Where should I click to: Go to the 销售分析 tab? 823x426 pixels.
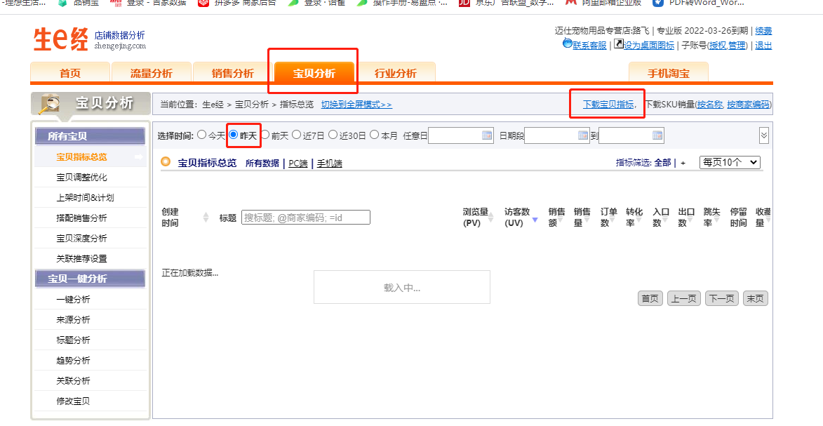coord(232,73)
